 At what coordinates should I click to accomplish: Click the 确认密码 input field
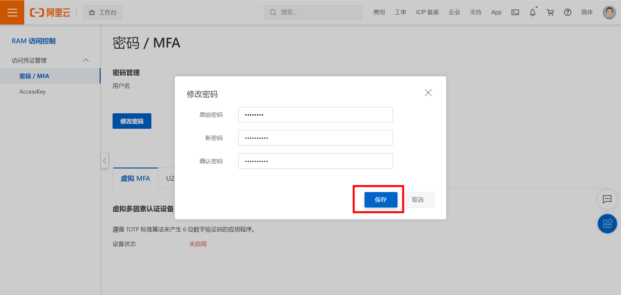(x=316, y=161)
